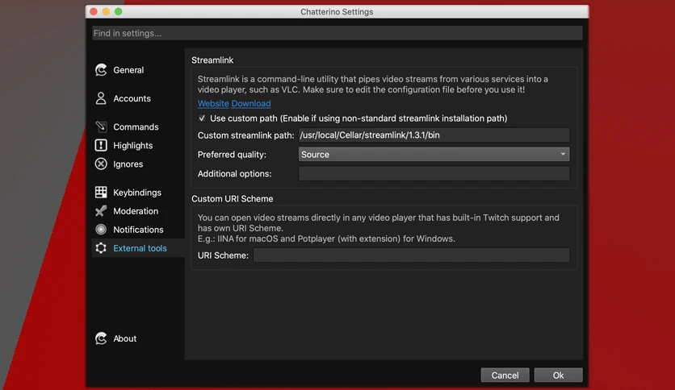This screenshot has height=390, width=675.
Task: Open the Streamlink Download link
Action: 251,103
